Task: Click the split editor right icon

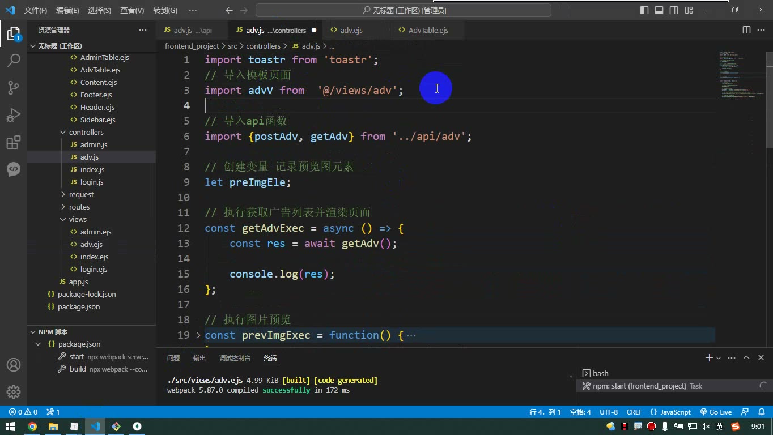Action: pyautogui.click(x=746, y=30)
